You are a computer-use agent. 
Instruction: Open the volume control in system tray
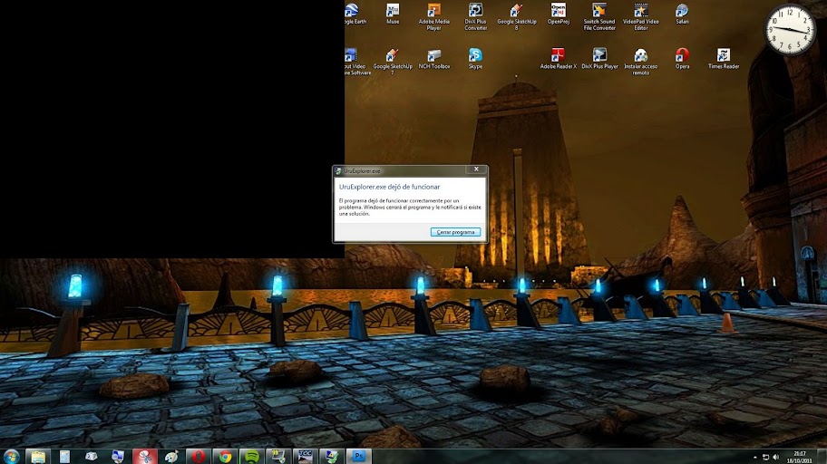[x=775, y=457]
